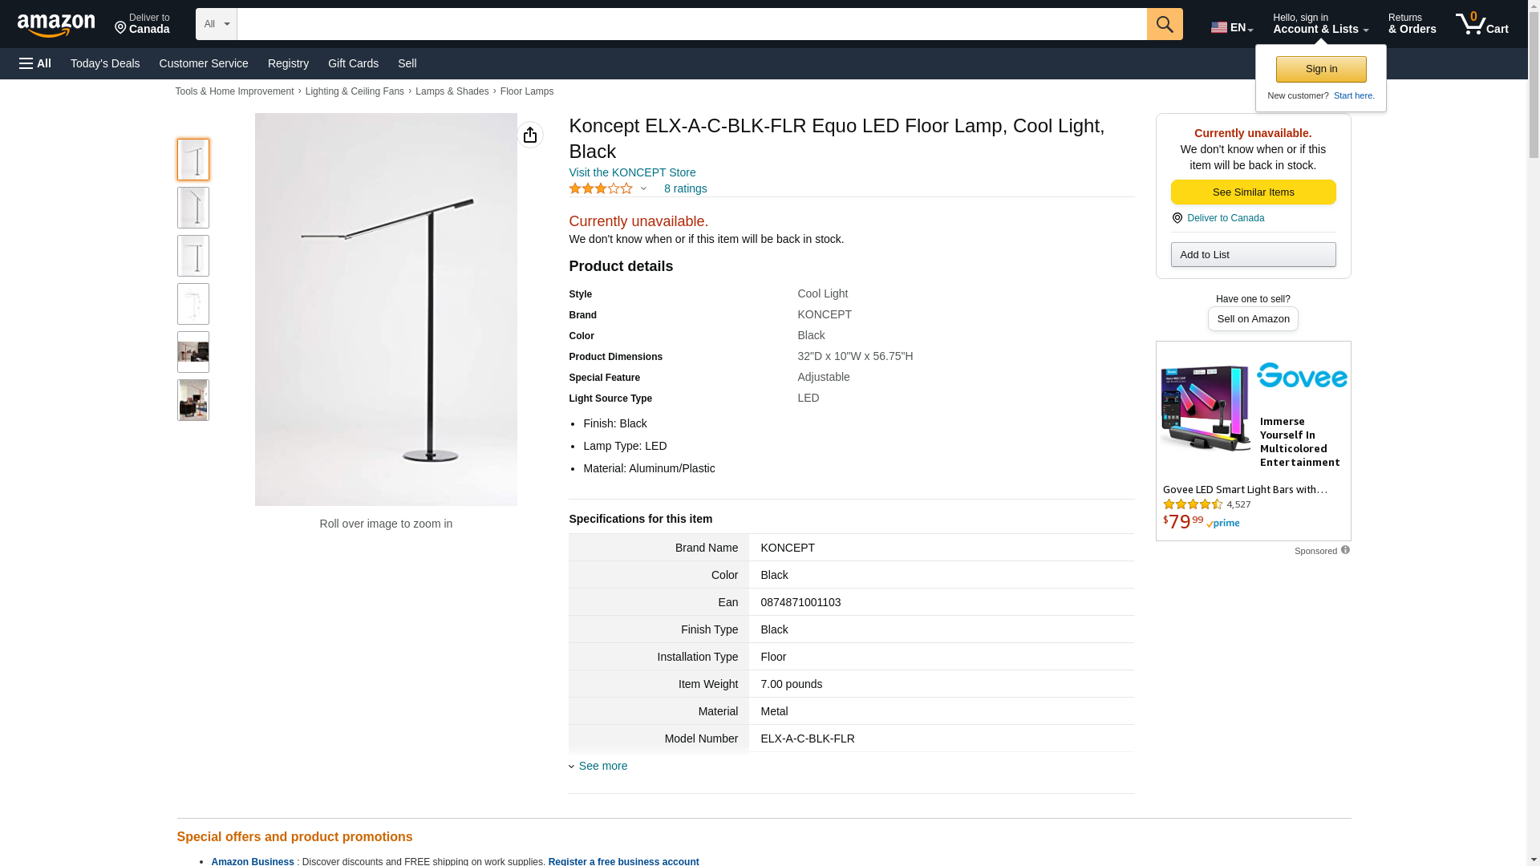Viewport: 1540px width, 866px height.
Task: Click the See Similar Items button
Action: (1253, 192)
